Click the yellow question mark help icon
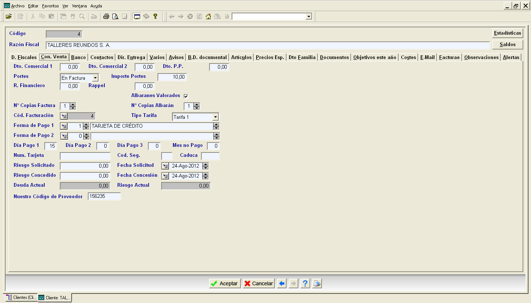Viewport: 531px width, 303px height. pos(155,16)
